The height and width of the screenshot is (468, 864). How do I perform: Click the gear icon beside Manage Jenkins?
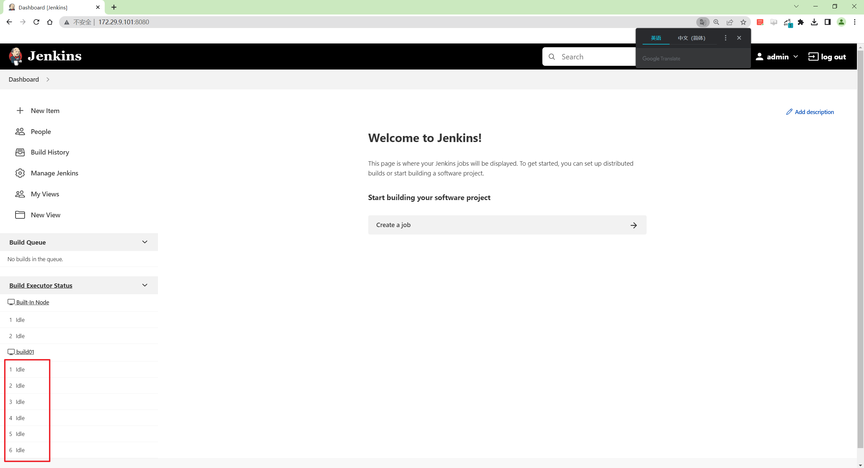tap(20, 173)
